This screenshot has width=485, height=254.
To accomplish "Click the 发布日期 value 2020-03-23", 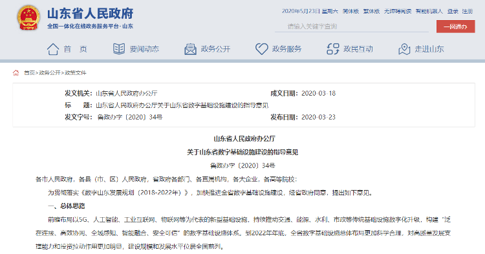I will pyautogui.click(x=318, y=117).
